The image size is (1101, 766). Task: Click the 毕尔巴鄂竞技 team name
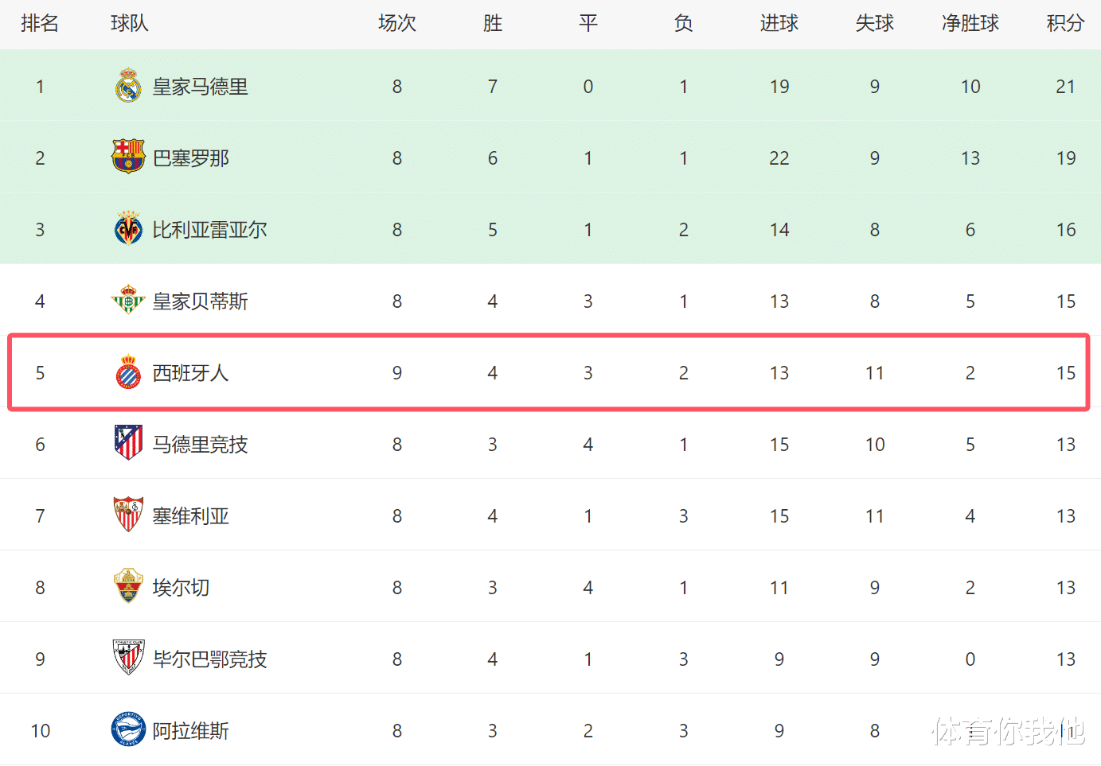(x=209, y=659)
